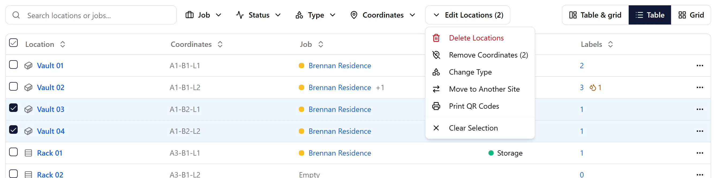This screenshot has width=716, height=178.
Task: Open Brennan Residence job in Vault 03 row
Action: [340, 110]
